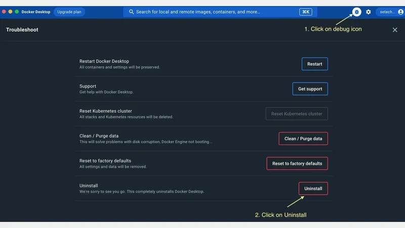The width and height of the screenshot is (405, 228).
Task: Click the Restart Docker Desktop row title
Action: (104, 61)
